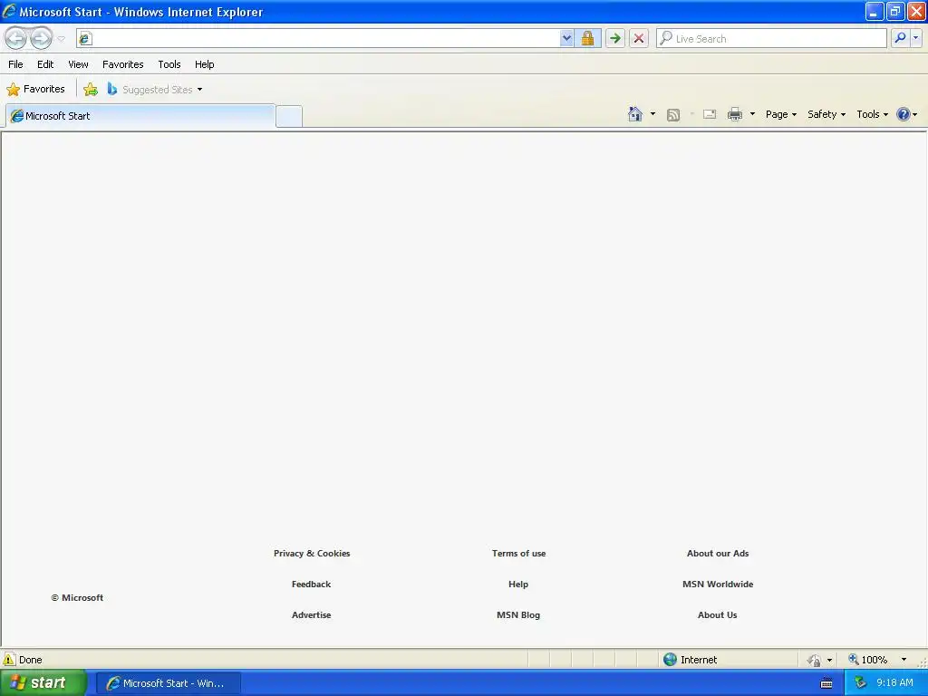Click the security lock icon
Viewport: 928px width, 696px height.
[587, 38]
